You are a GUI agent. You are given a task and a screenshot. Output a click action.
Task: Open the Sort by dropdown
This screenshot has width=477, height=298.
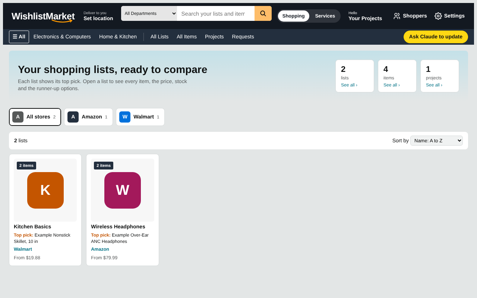click(436, 140)
